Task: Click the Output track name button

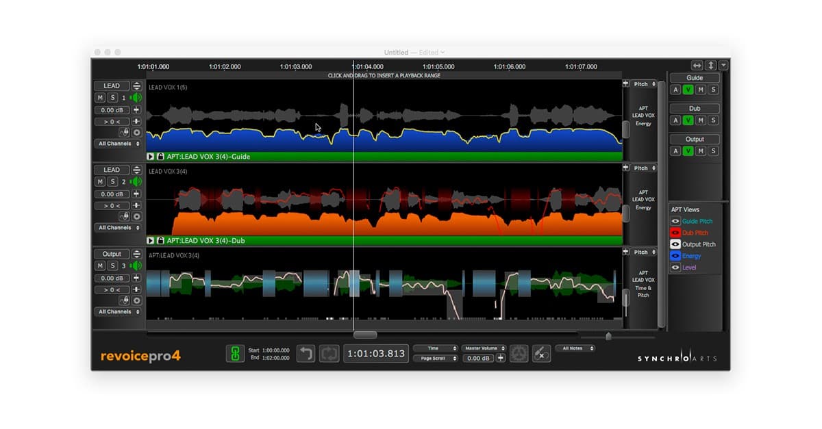Action: pyautogui.click(x=112, y=254)
